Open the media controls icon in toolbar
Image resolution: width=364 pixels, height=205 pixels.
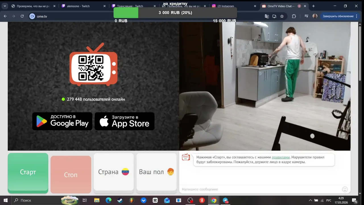click(x=306, y=16)
